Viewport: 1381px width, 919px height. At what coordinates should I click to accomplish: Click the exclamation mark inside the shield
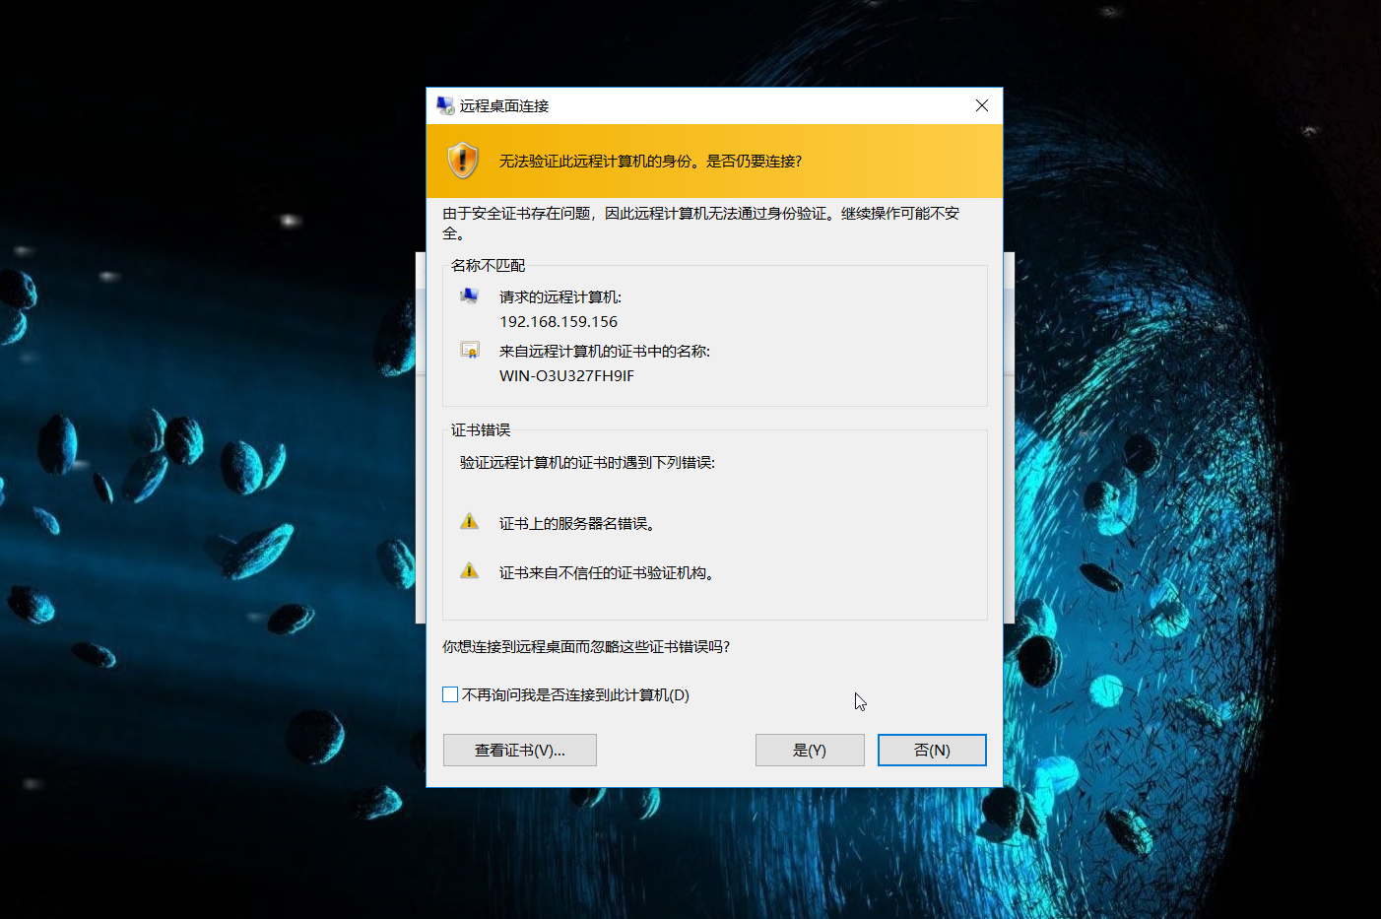pyautogui.click(x=463, y=160)
